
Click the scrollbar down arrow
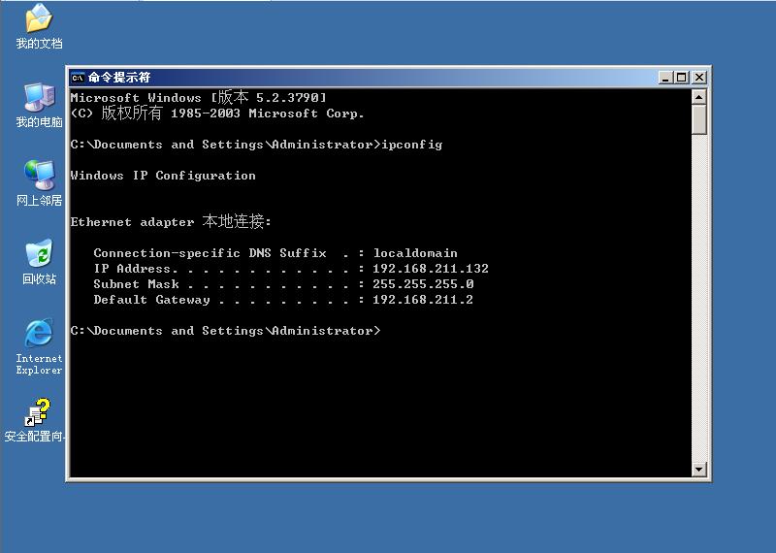pos(698,469)
